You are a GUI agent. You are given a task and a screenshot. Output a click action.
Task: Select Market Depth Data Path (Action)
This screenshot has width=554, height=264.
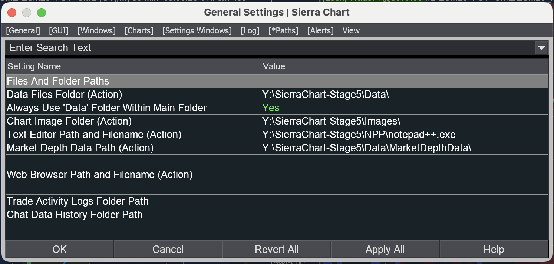coord(133,148)
